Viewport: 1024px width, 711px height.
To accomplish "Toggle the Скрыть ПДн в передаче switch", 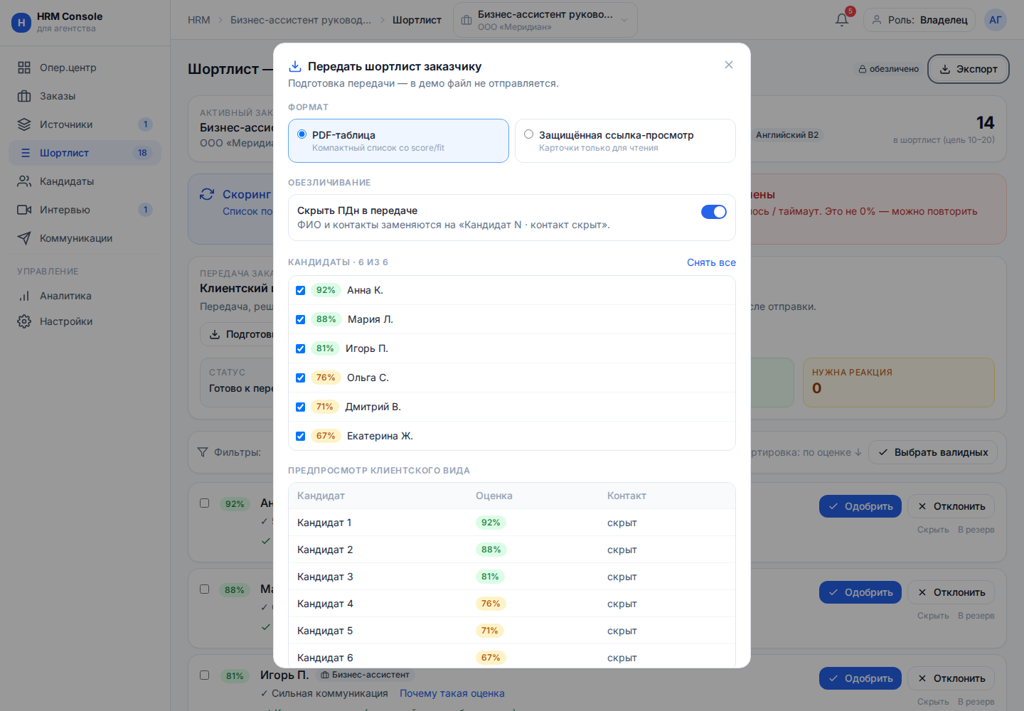I will [x=714, y=212].
